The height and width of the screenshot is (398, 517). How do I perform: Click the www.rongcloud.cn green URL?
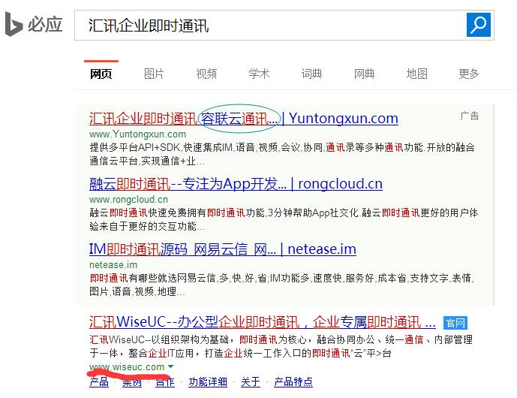[x=128, y=200]
